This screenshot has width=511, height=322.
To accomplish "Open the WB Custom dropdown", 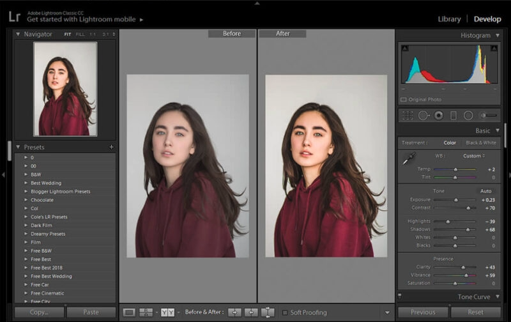I will (x=474, y=156).
